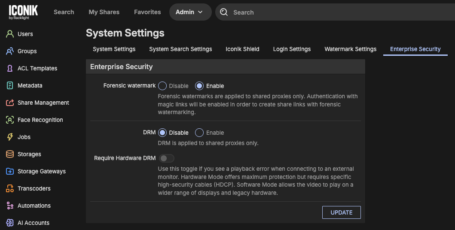Open the Face Recognition sidebar label
455x230 pixels.
(40, 120)
